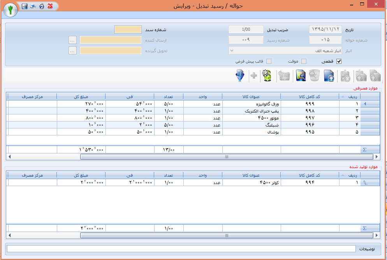Click the blue funnel filter icon

[x=240, y=76]
